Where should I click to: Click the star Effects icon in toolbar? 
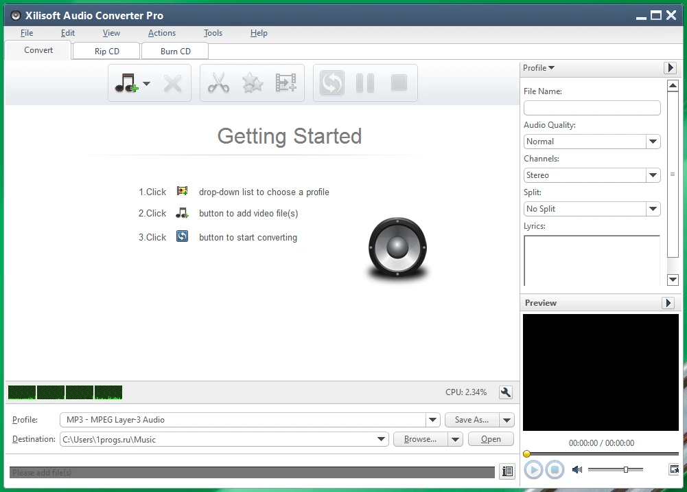pos(253,83)
